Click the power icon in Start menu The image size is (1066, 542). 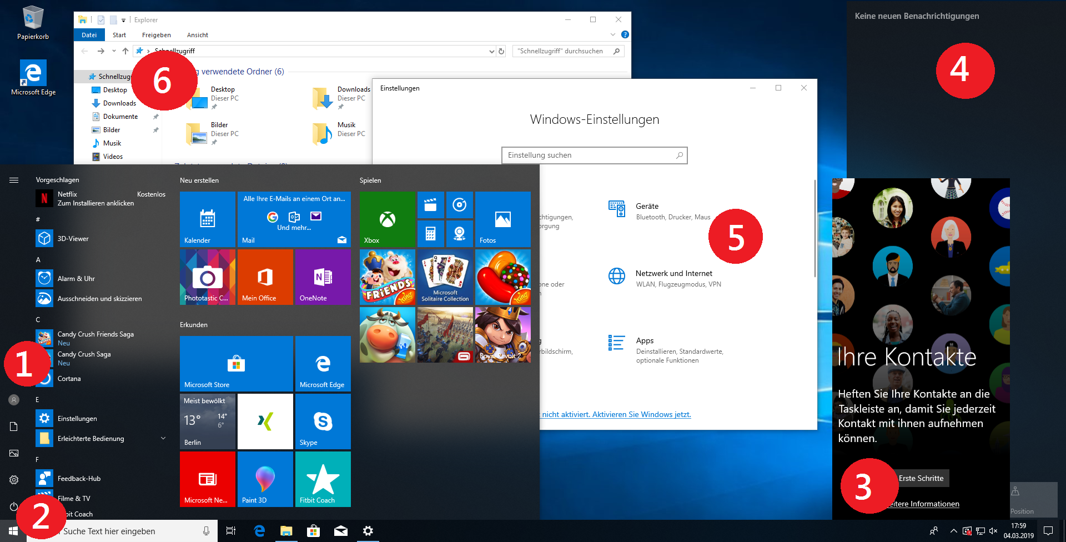tap(14, 506)
